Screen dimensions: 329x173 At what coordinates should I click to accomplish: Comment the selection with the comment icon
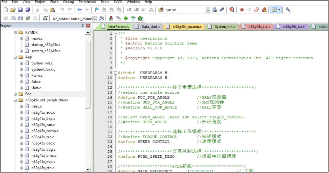pos(144,10)
